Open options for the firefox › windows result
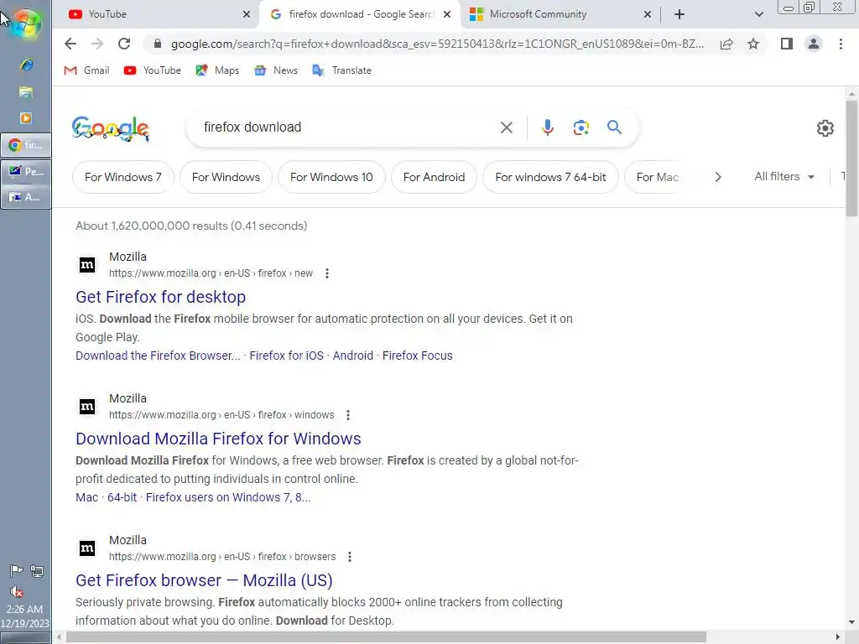The height and width of the screenshot is (644, 859). [x=348, y=415]
